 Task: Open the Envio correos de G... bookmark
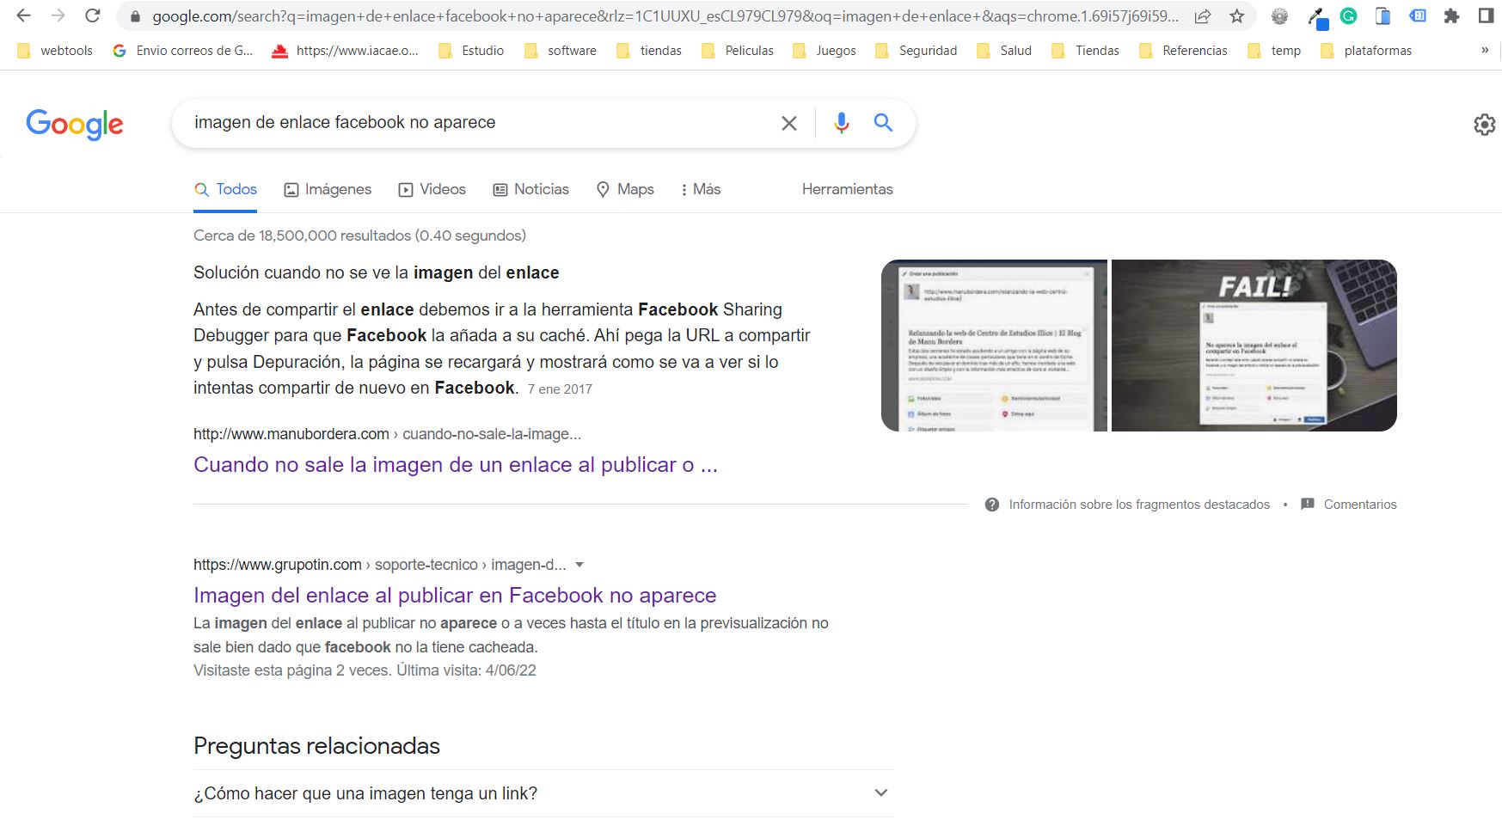point(183,51)
